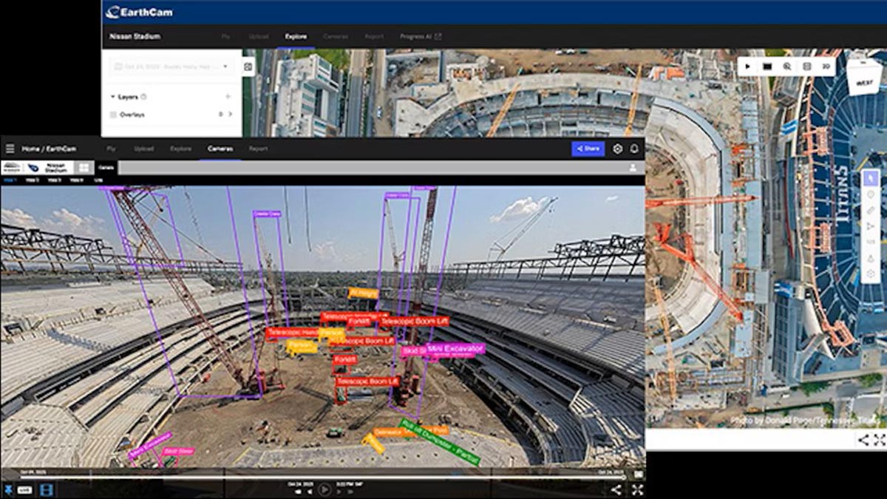
Task: Collapse the Layers section
Action: 112,97
